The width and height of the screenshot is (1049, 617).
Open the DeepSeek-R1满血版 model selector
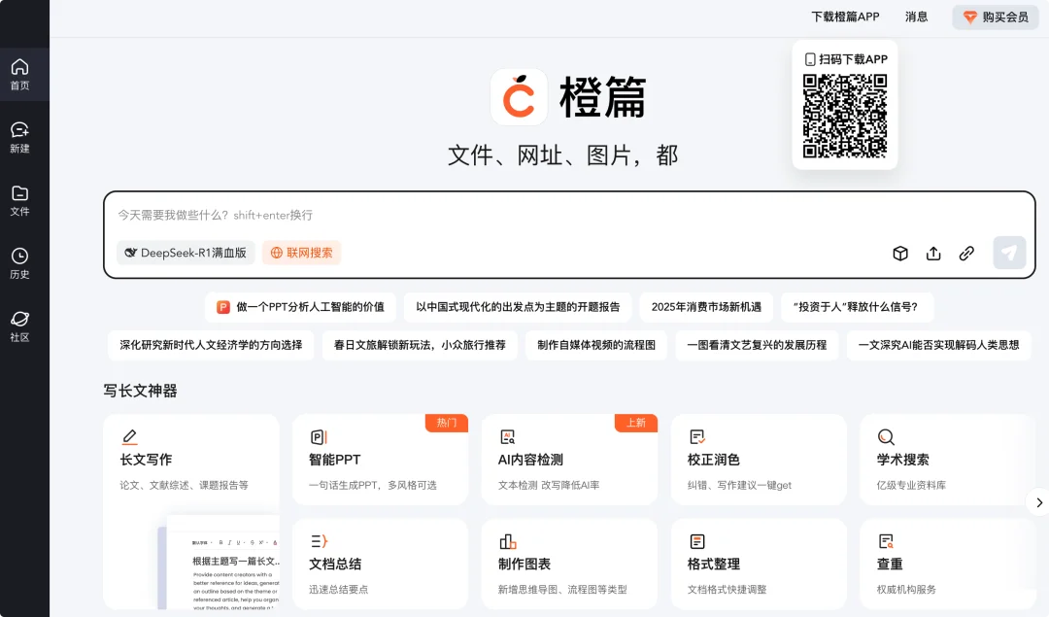click(186, 253)
